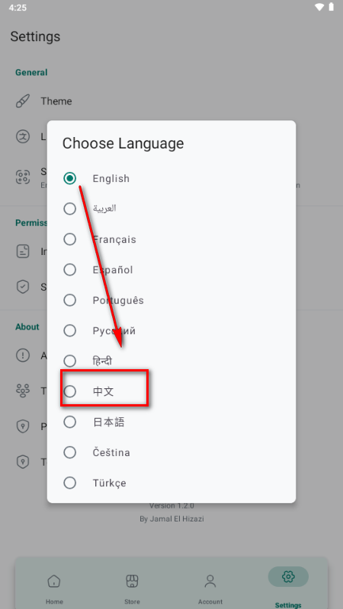
Task: Click the Theme paintbrush icon
Action: point(23,101)
